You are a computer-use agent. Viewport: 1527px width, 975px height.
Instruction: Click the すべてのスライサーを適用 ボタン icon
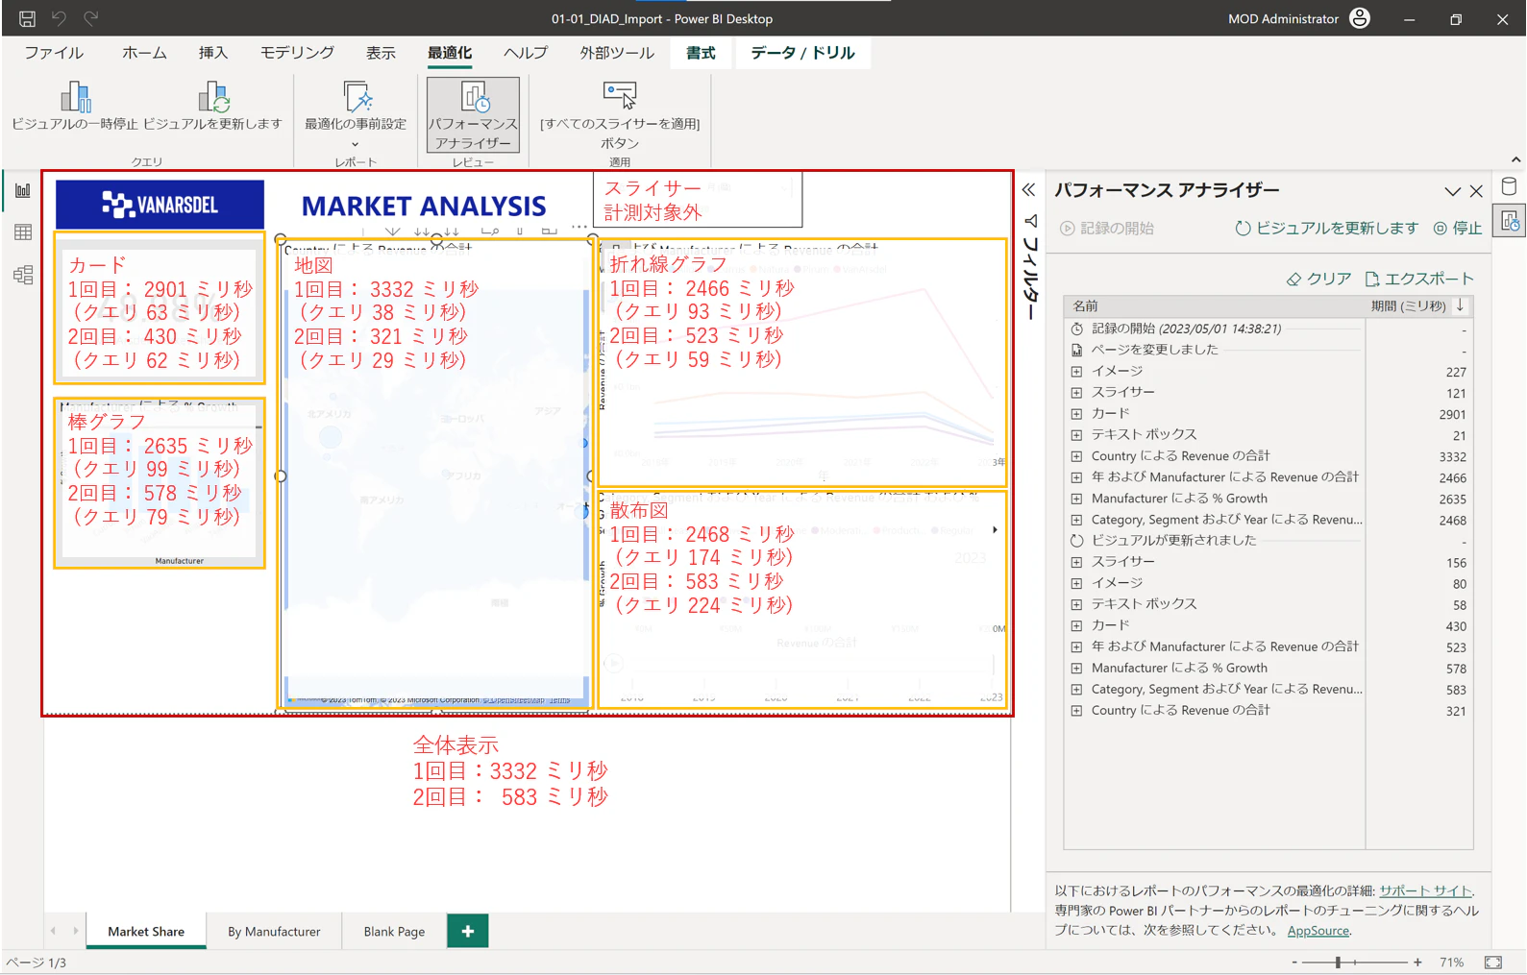[620, 94]
